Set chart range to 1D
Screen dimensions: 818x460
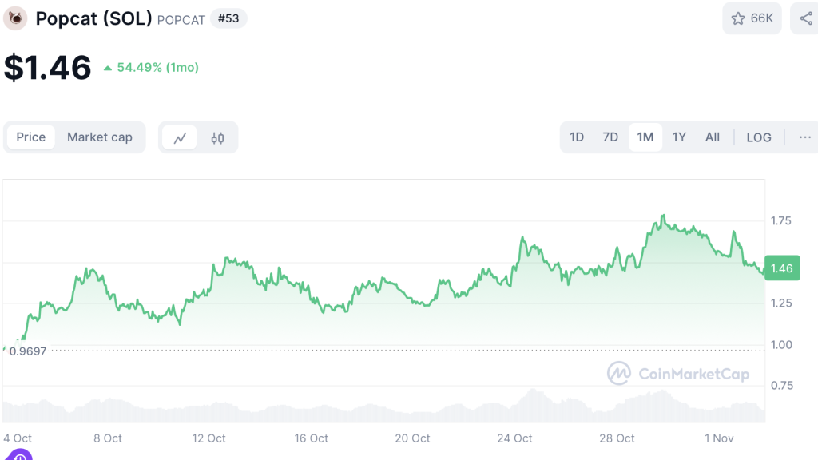tap(577, 137)
